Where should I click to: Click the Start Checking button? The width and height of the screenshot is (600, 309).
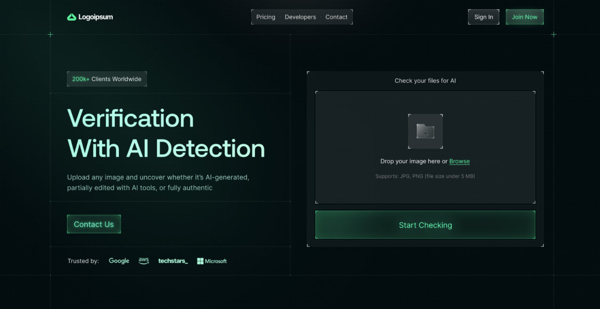point(425,225)
